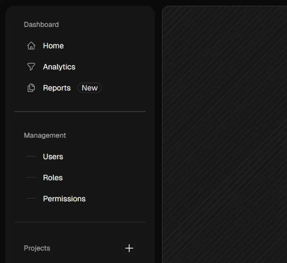Click the Management section heading

(x=45, y=135)
